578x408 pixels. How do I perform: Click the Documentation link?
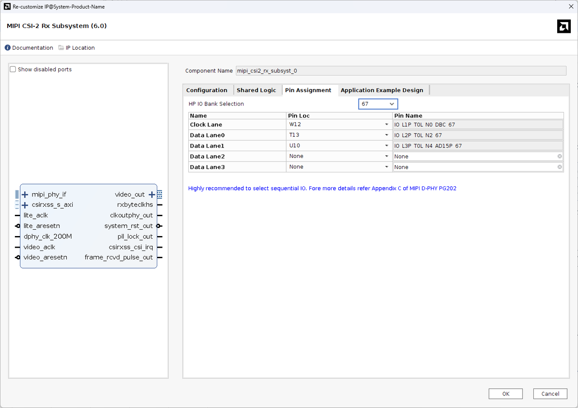pos(33,48)
